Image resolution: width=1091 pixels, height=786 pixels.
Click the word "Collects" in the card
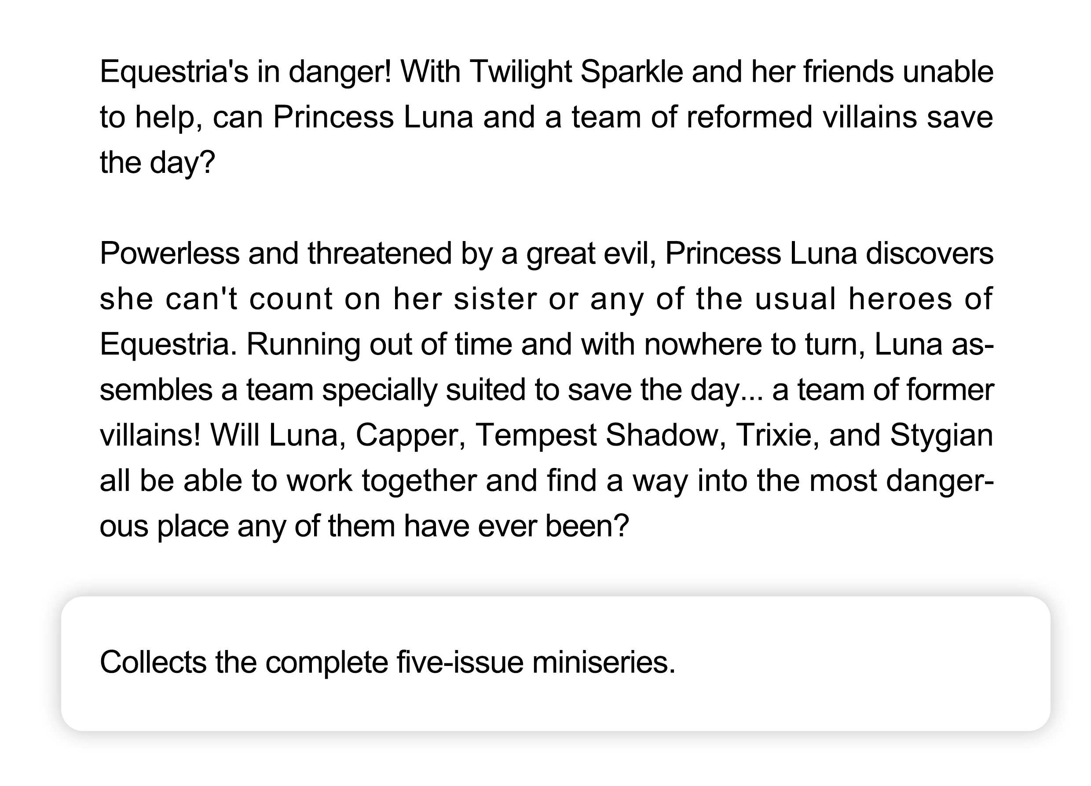153,662
